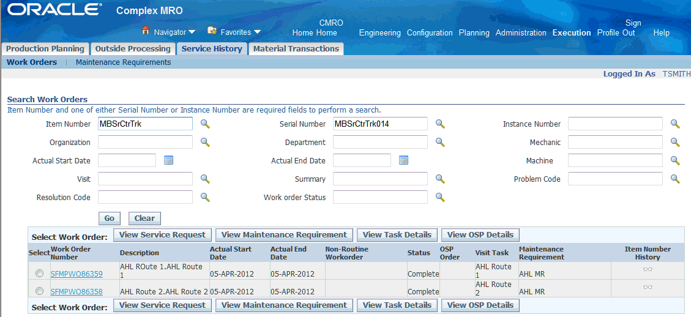Click the Actual Start Date field
The image size is (691, 317).
click(127, 160)
